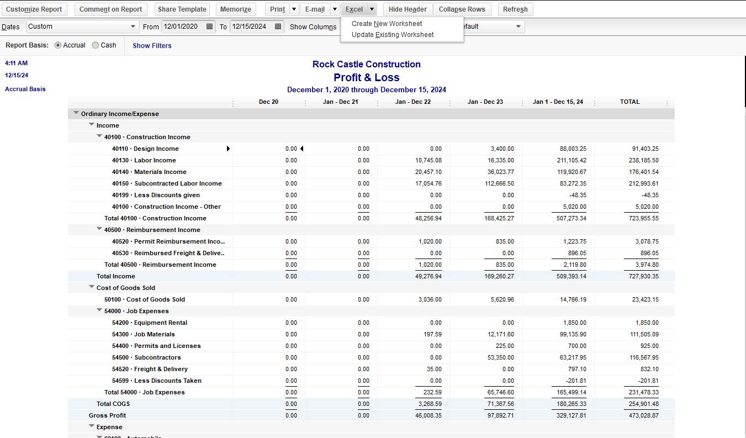This screenshot has width=746, height=438.
Task: Click the E-mail dropdown arrow
Action: (335, 9)
